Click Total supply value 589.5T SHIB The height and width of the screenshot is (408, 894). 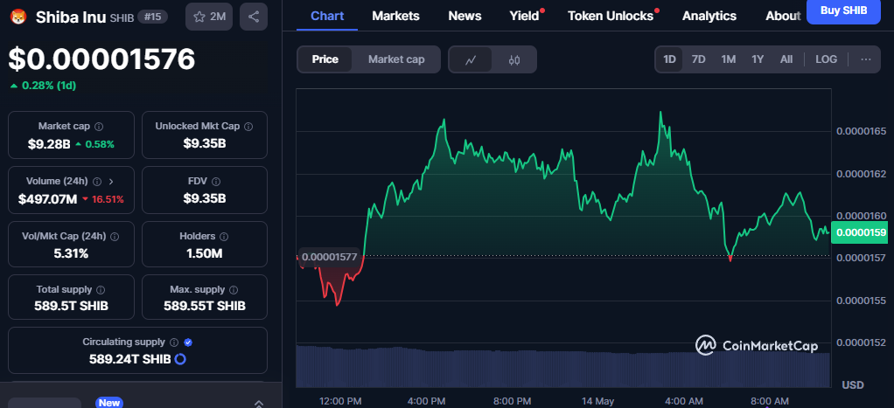click(x=71, y=306)
